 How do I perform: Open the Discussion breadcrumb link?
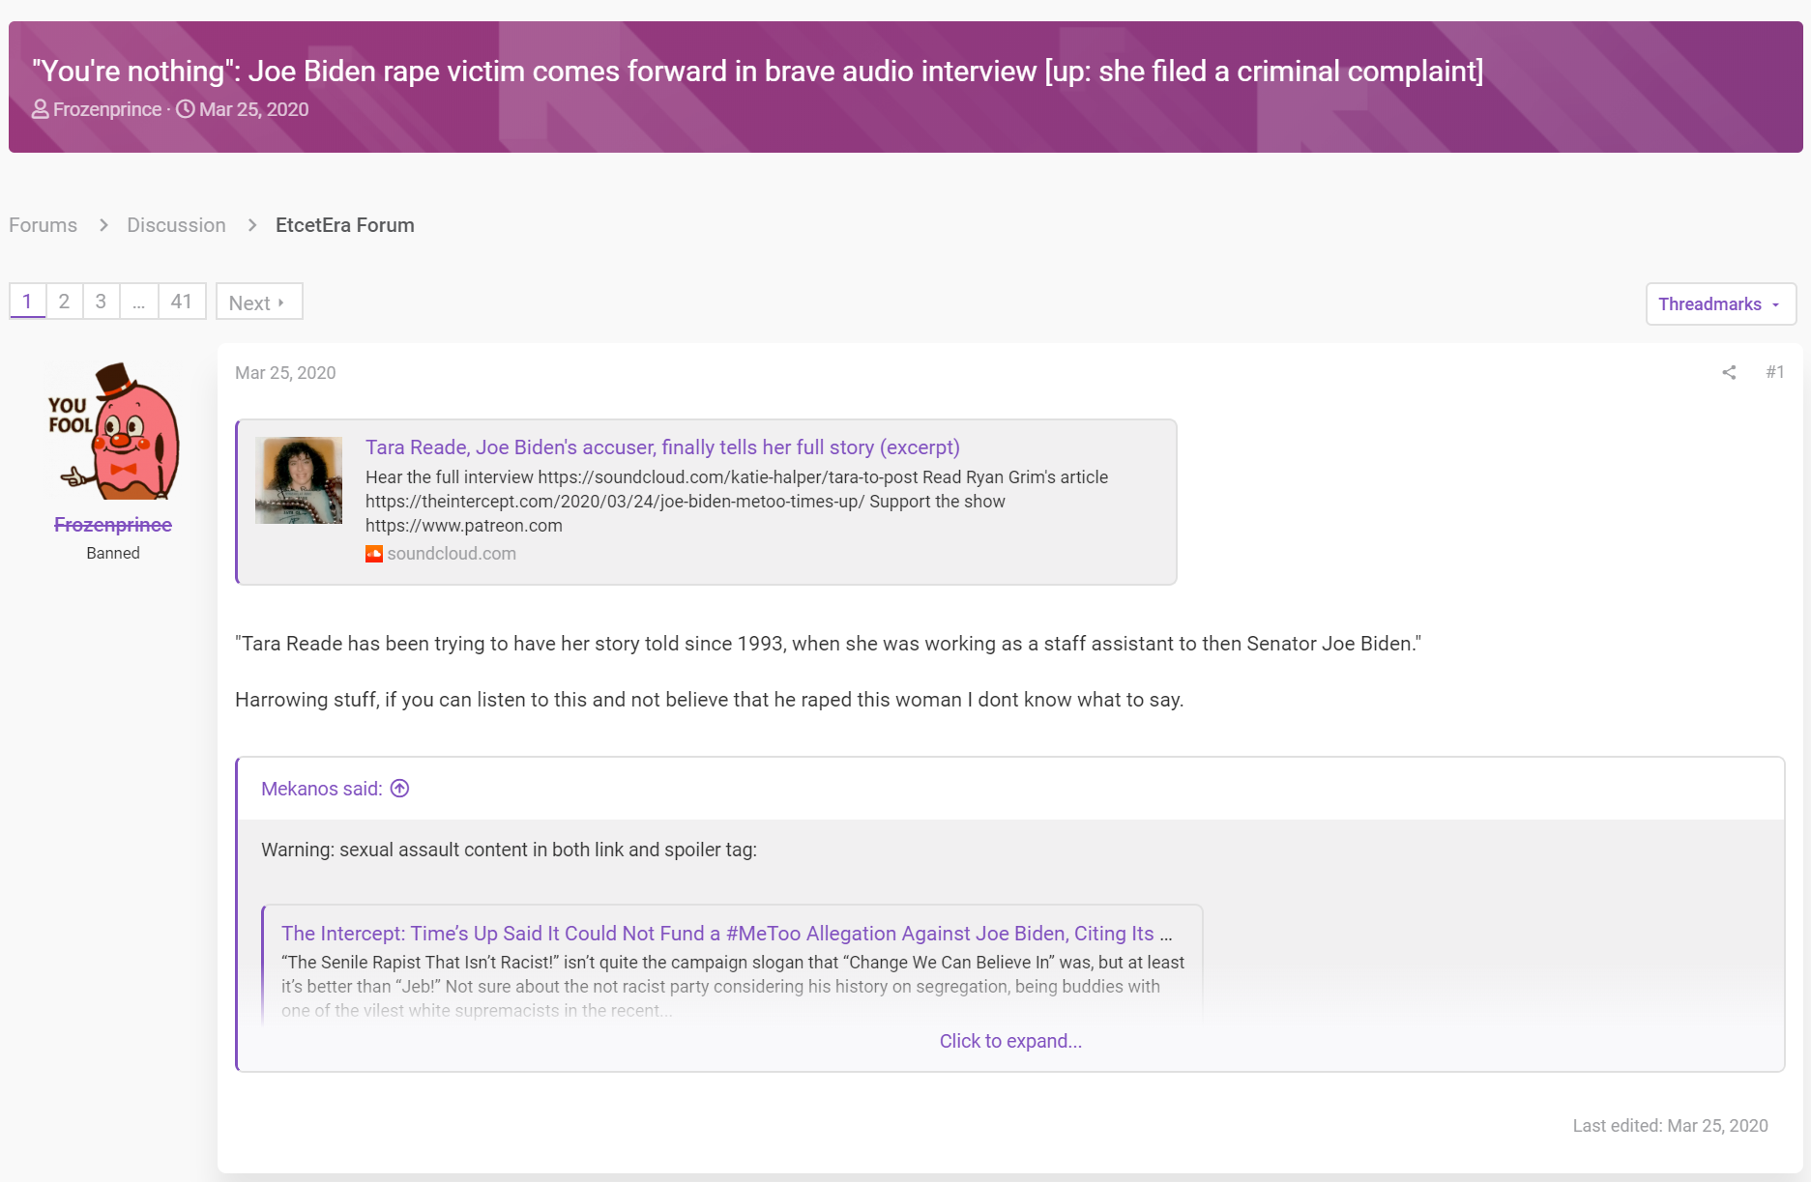click(x=176, y=225)
